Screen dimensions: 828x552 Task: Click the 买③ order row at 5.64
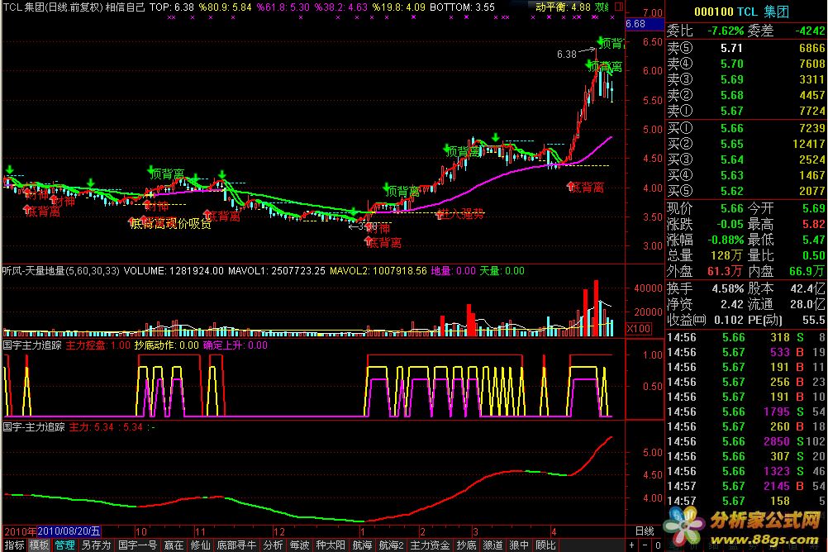click(x=745, y=159)
